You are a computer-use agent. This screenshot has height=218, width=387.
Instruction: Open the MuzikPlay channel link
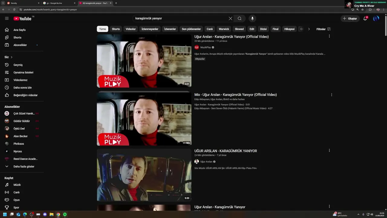click(x=206, y=47)
